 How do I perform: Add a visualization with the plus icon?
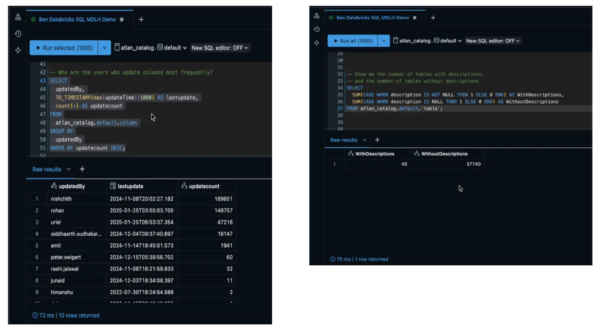[x=82, y=169]
